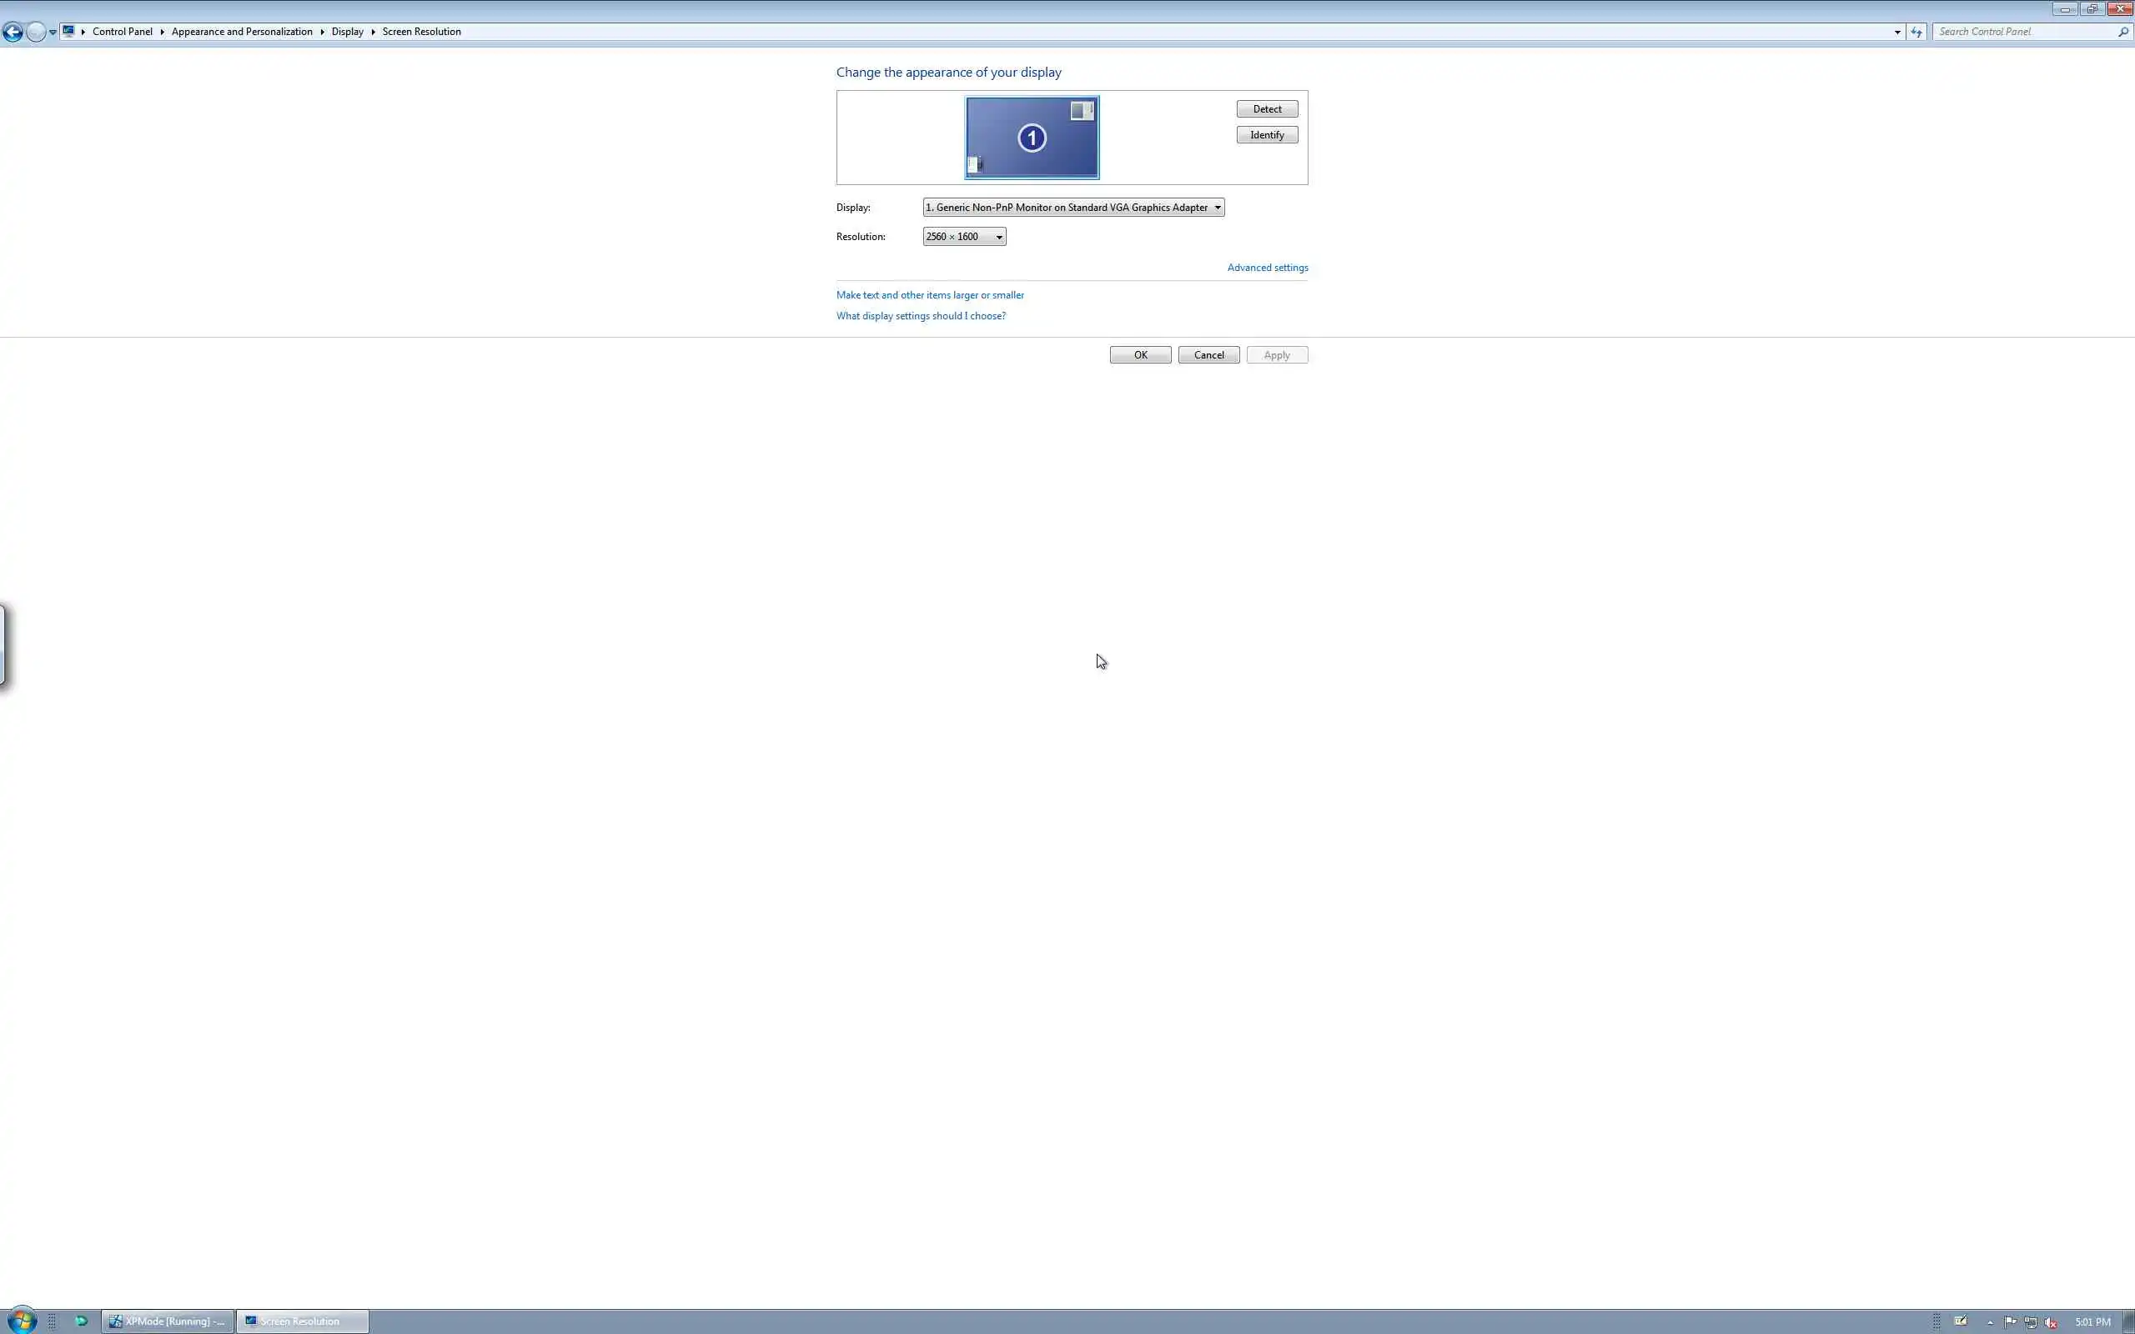Viewport: 2135px width, 1334px height.
Task: Click the muted volume tray icon
Action: (2050, 1321)
